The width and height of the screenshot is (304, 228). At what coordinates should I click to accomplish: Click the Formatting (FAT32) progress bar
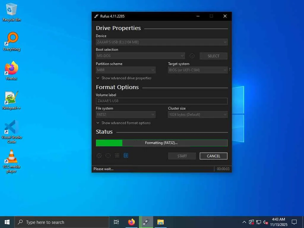162,143
